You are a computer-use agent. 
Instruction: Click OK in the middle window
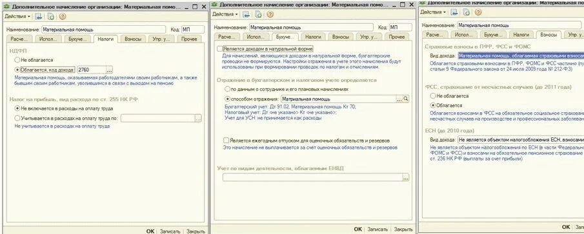pos(358,229)
